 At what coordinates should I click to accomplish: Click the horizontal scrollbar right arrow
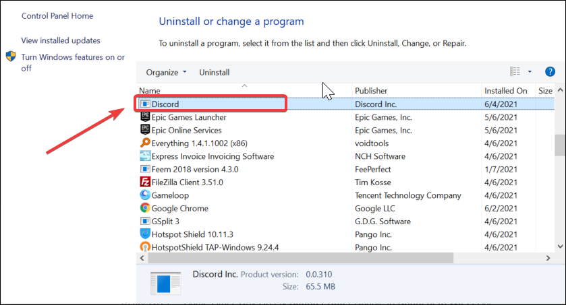[548, 258]
